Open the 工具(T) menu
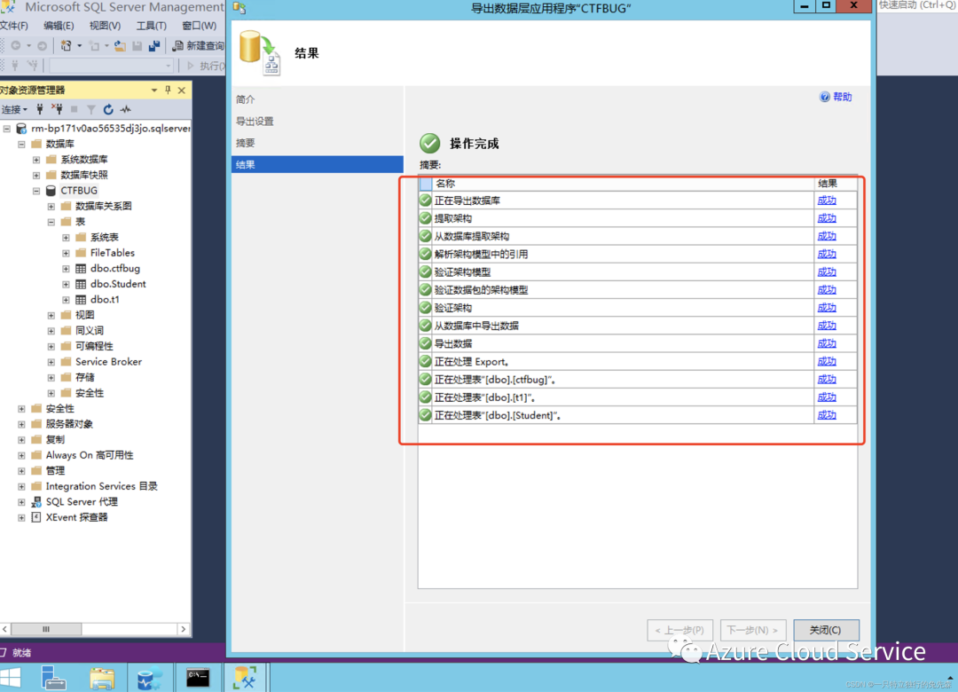 point(151,26)
